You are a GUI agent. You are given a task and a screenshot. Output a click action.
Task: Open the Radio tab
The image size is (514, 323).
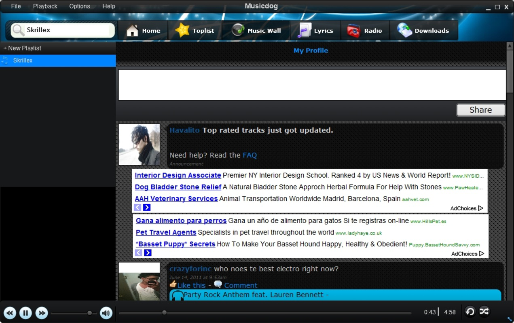(365, 31)
